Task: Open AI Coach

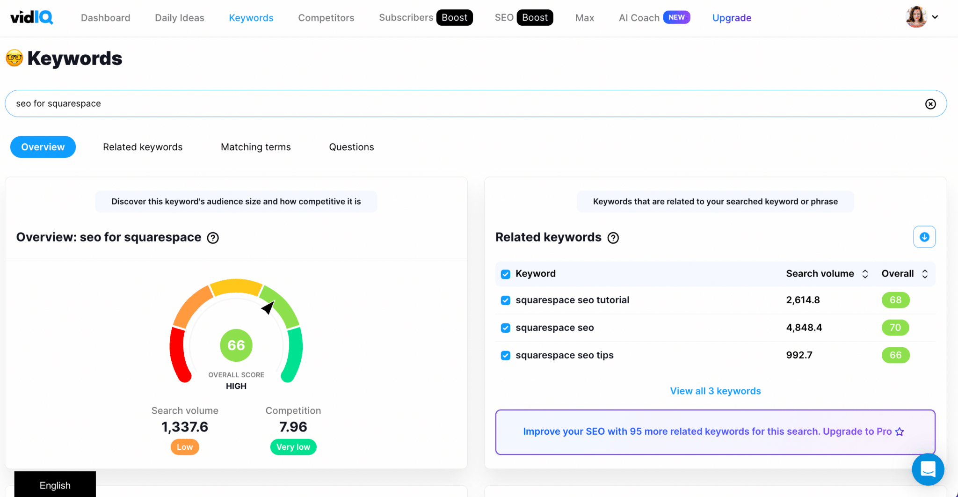Action: 654,17
